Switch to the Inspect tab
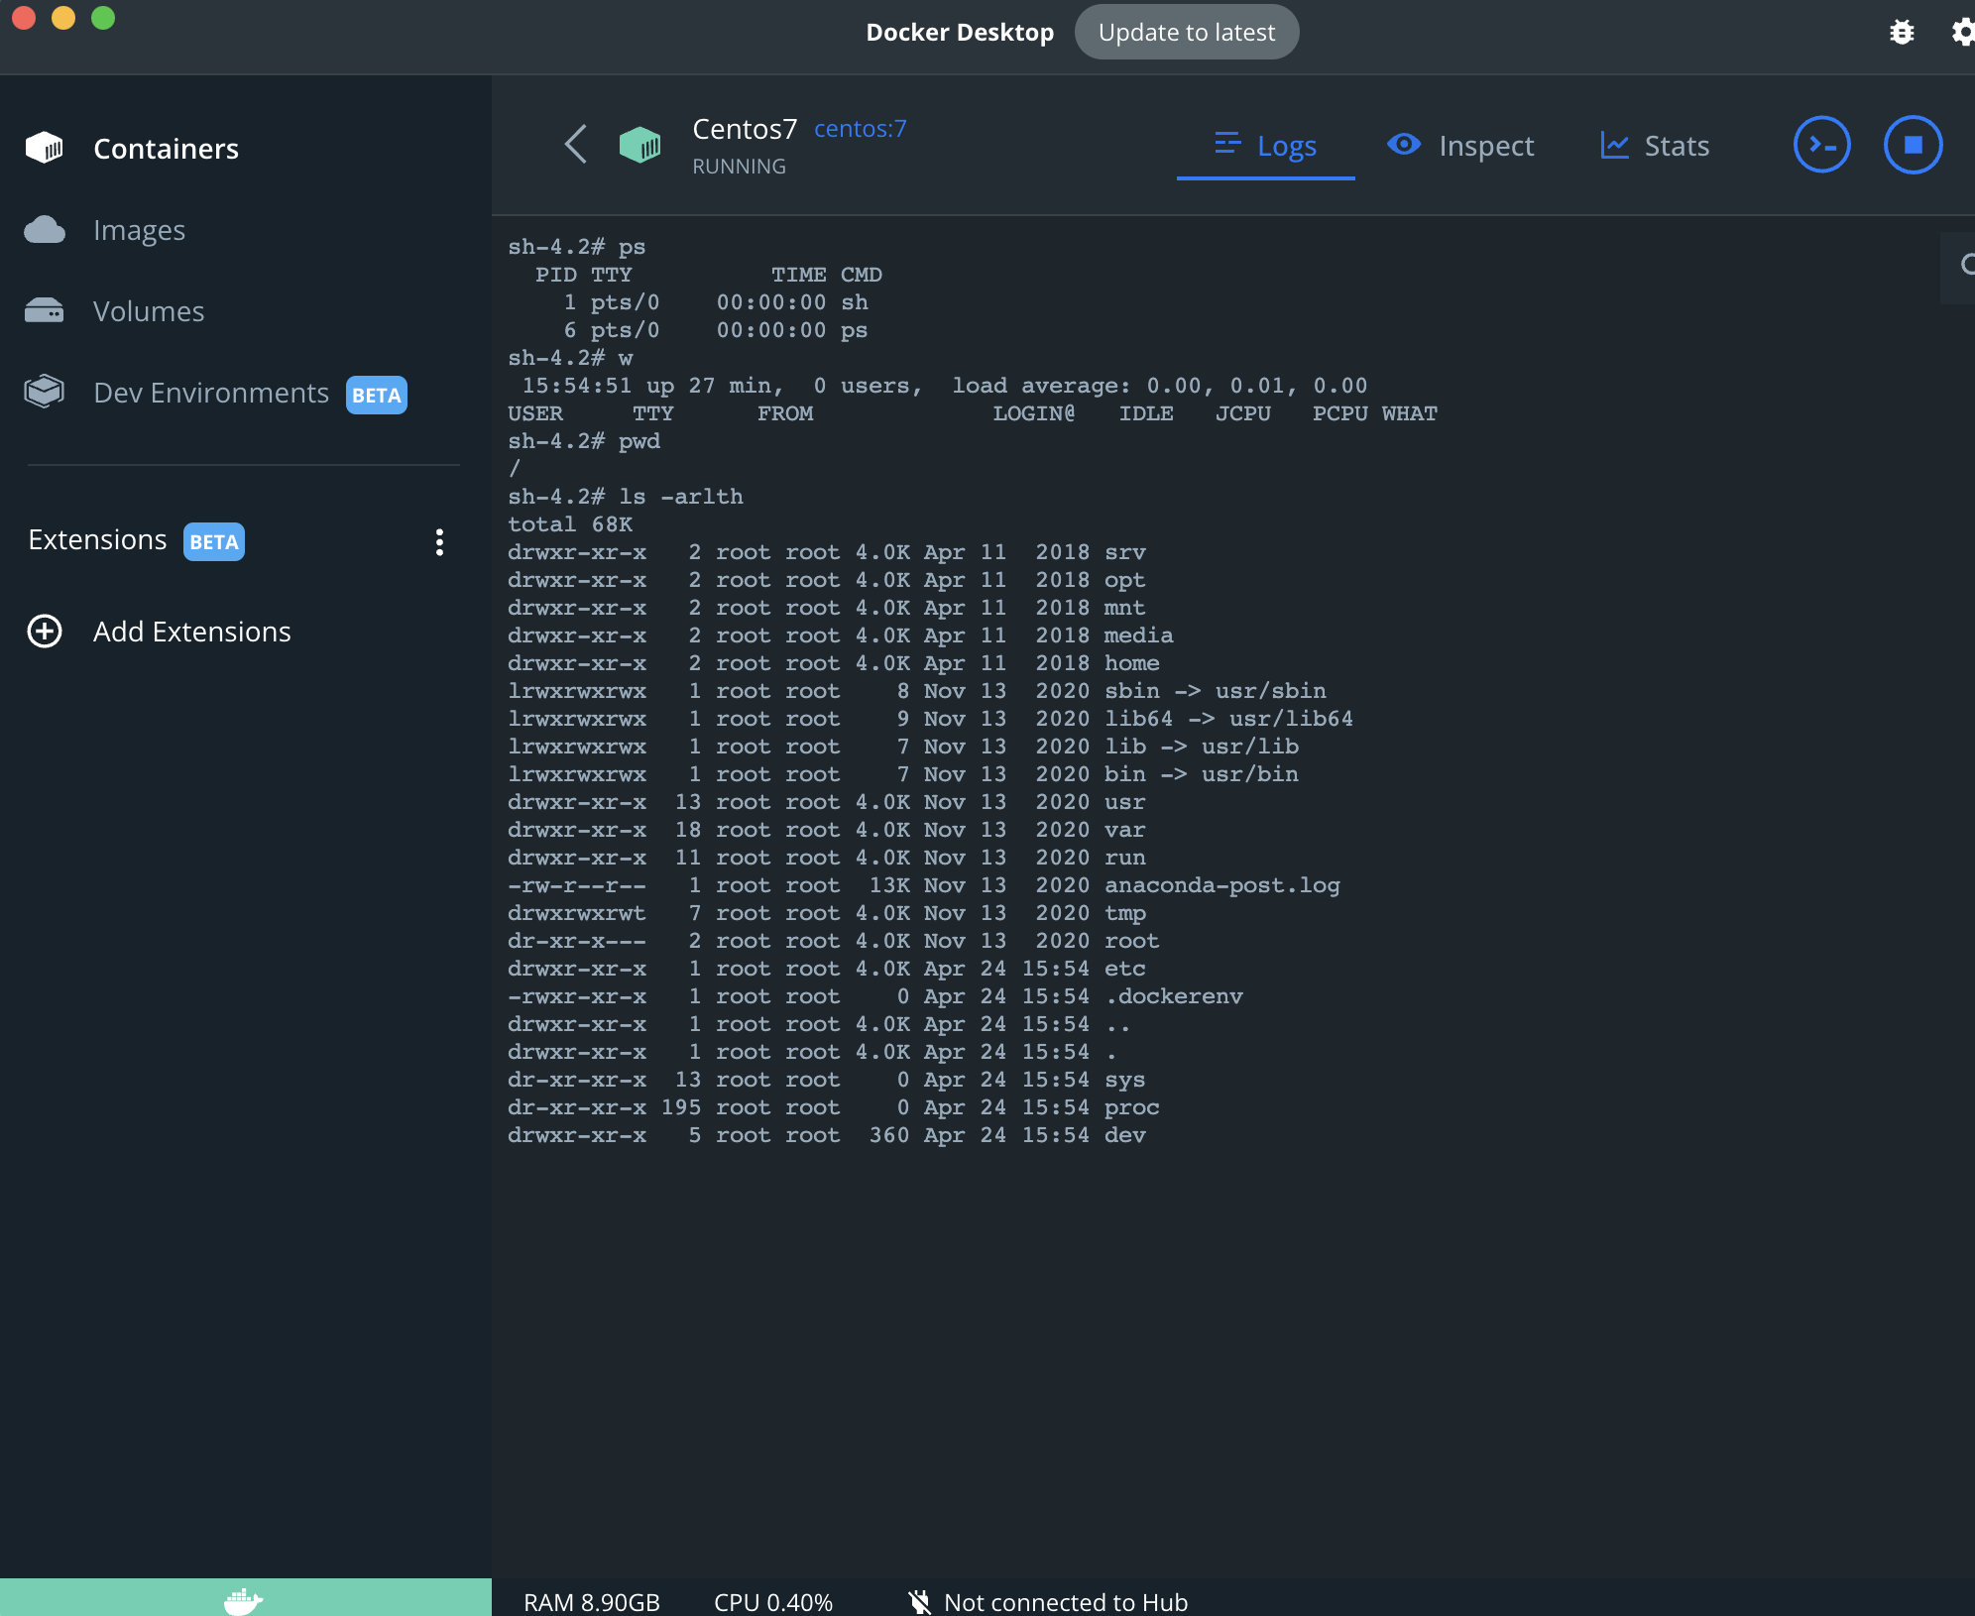 click(1460, 147)
